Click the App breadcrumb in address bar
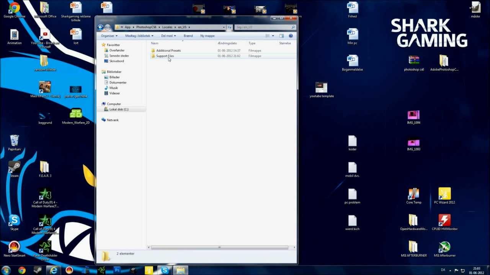This screenshot has width=490, height=275. click(127, 27)
